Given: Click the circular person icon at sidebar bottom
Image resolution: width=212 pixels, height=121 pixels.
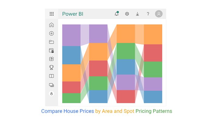Looking at the screenshot, I should [51, 94].
